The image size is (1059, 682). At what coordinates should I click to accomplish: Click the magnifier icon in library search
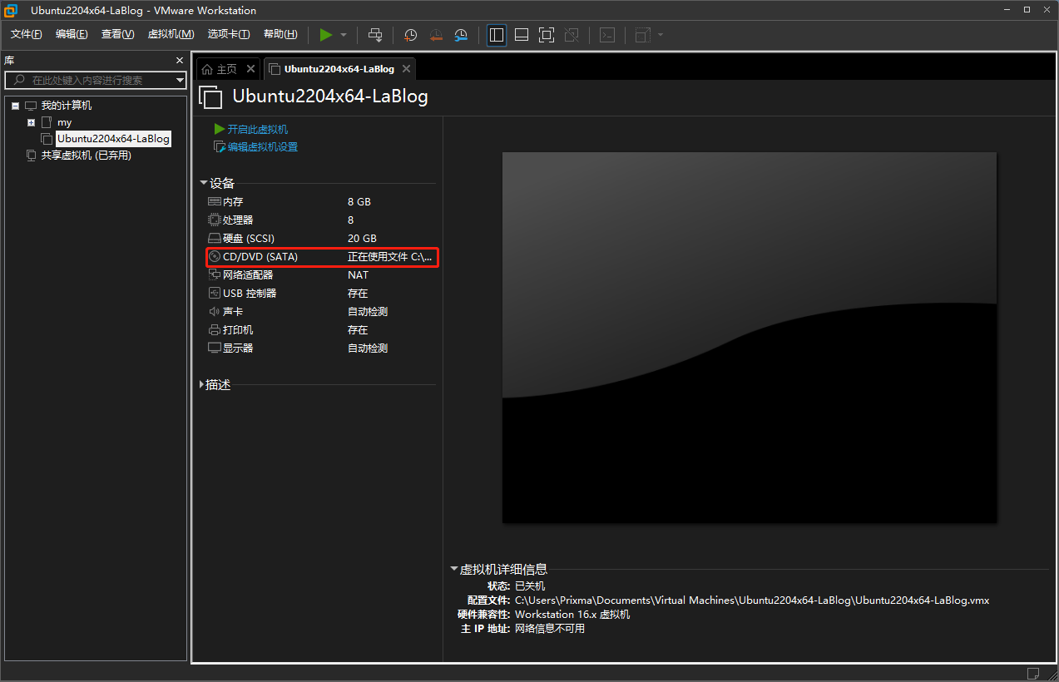point(19,81)
